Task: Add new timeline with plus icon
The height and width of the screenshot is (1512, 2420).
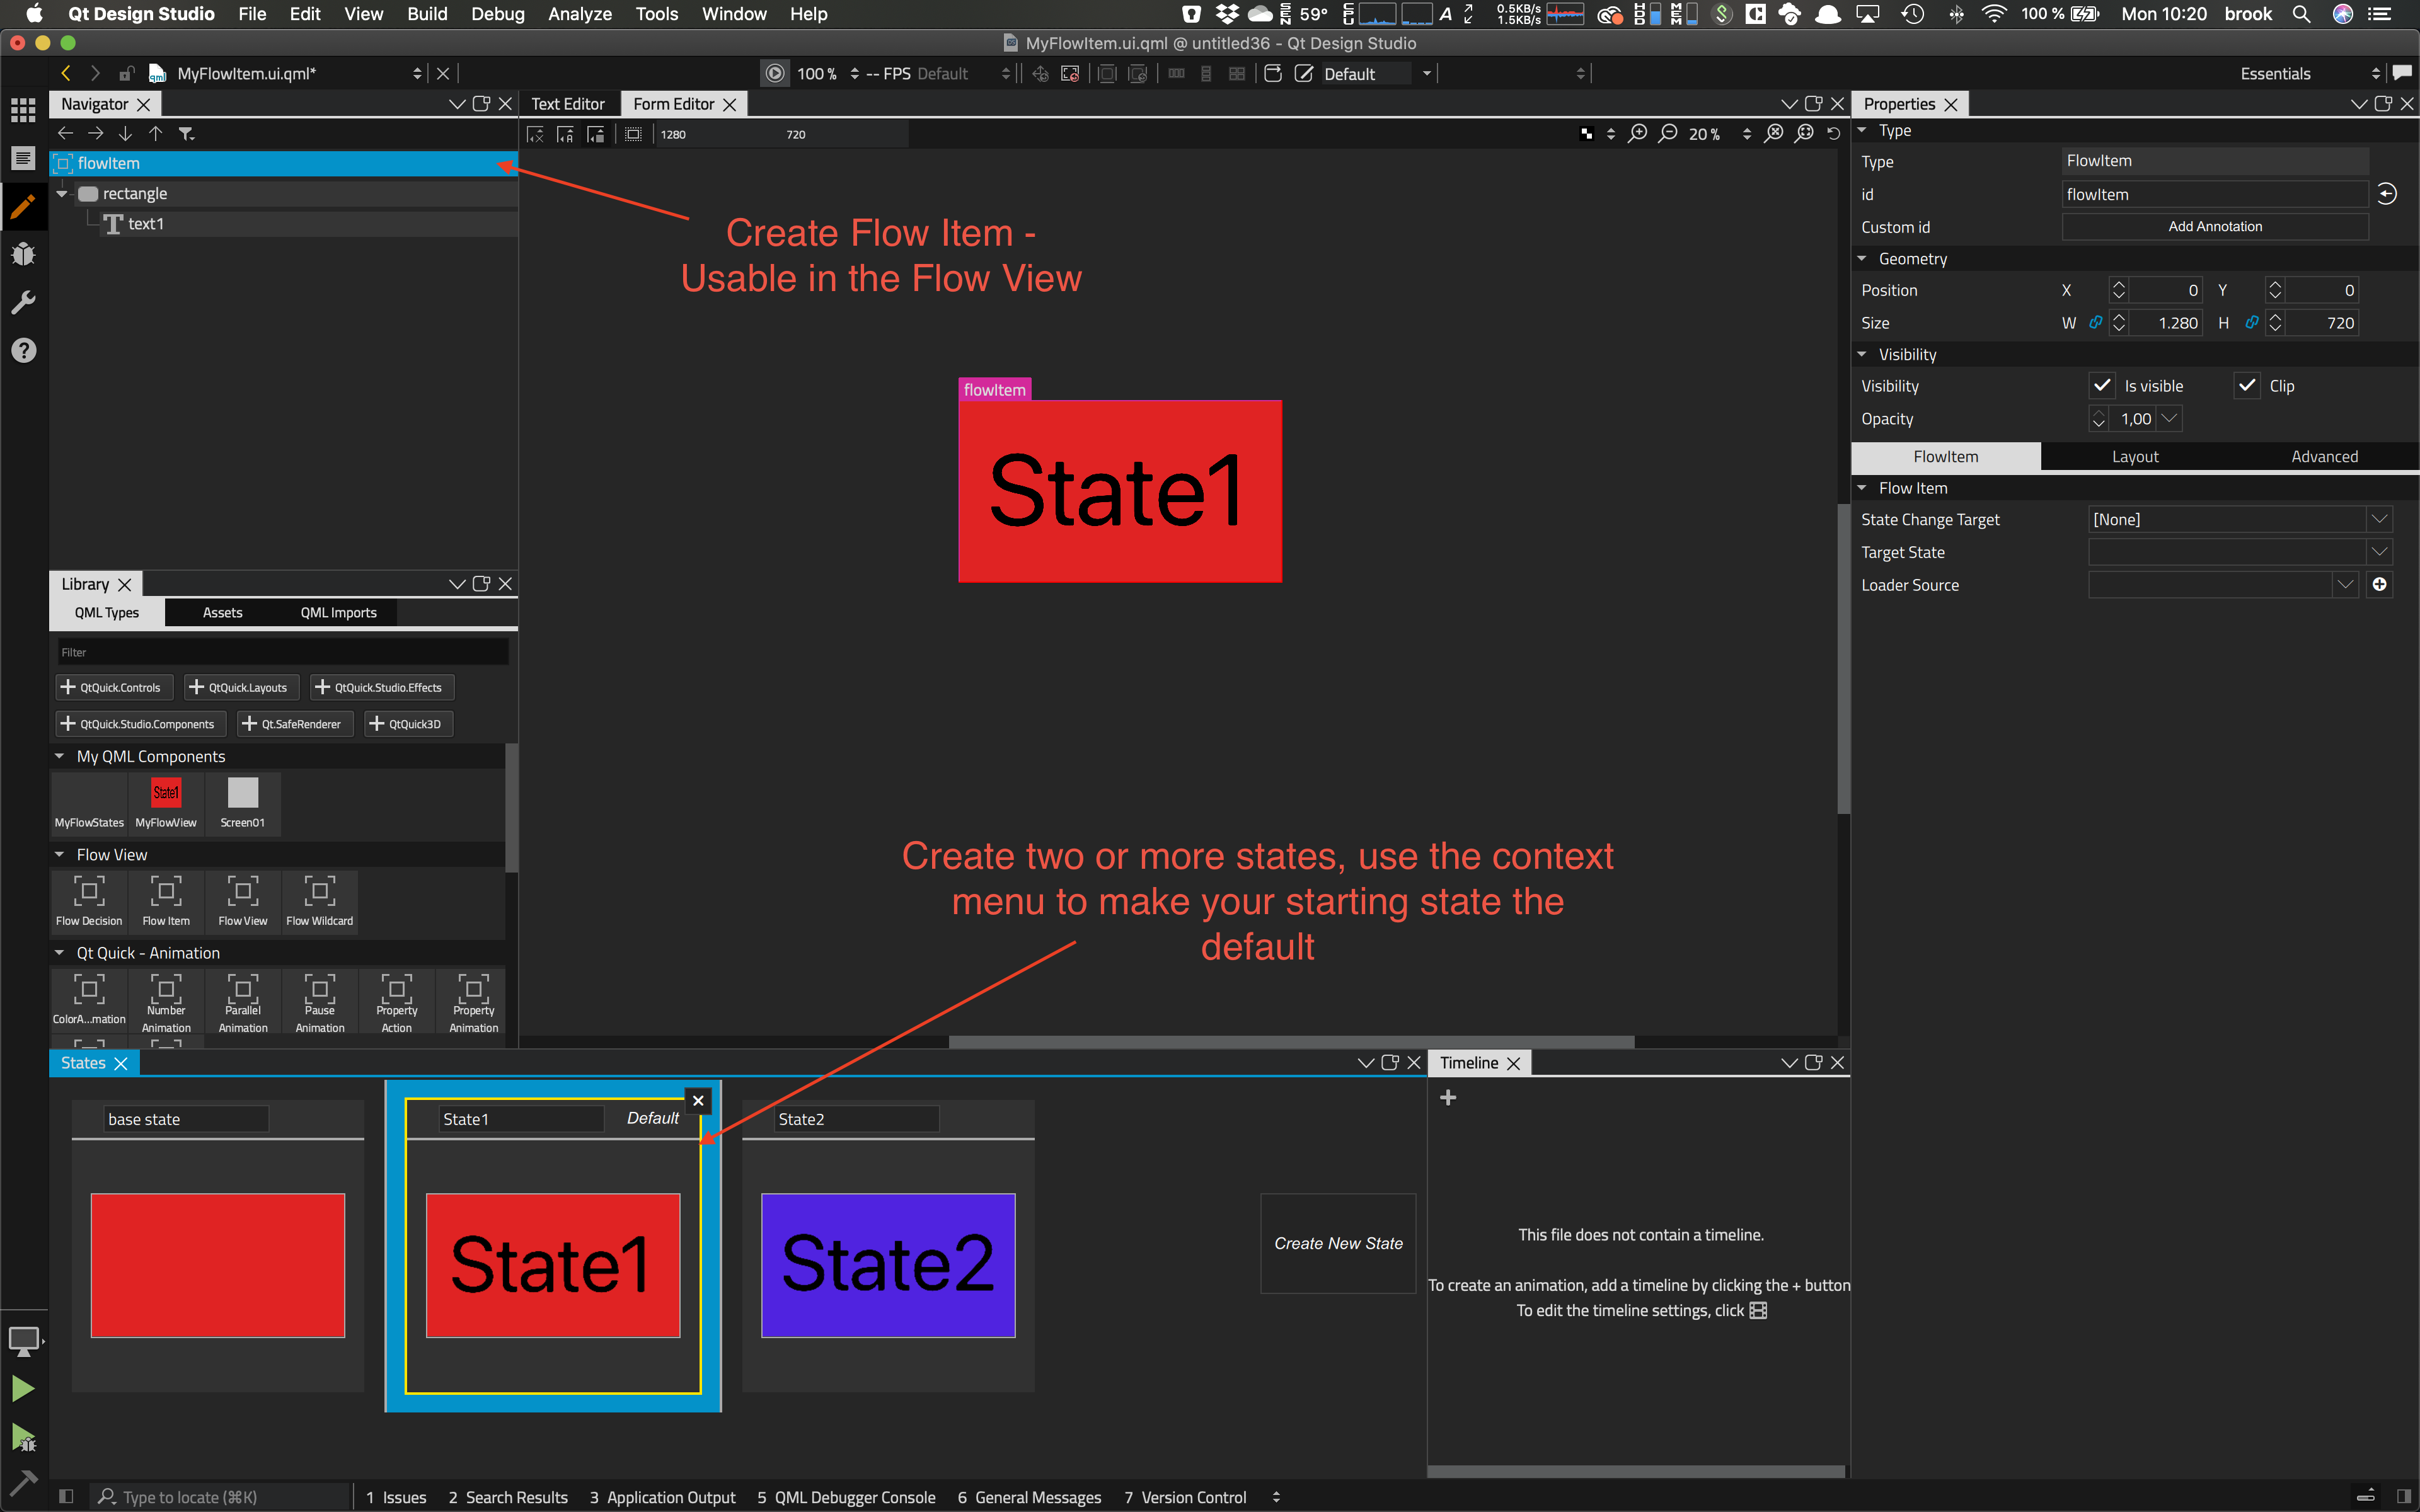Action: coord(1447,1098)
